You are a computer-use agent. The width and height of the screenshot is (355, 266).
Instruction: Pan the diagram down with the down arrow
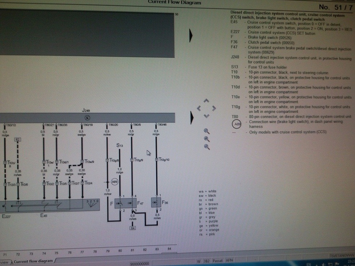[x=206, y=116]
